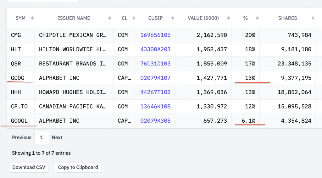Click Copy to Clipboard button
The height and width of the screenshot is (178, 322).
[78, 167]
